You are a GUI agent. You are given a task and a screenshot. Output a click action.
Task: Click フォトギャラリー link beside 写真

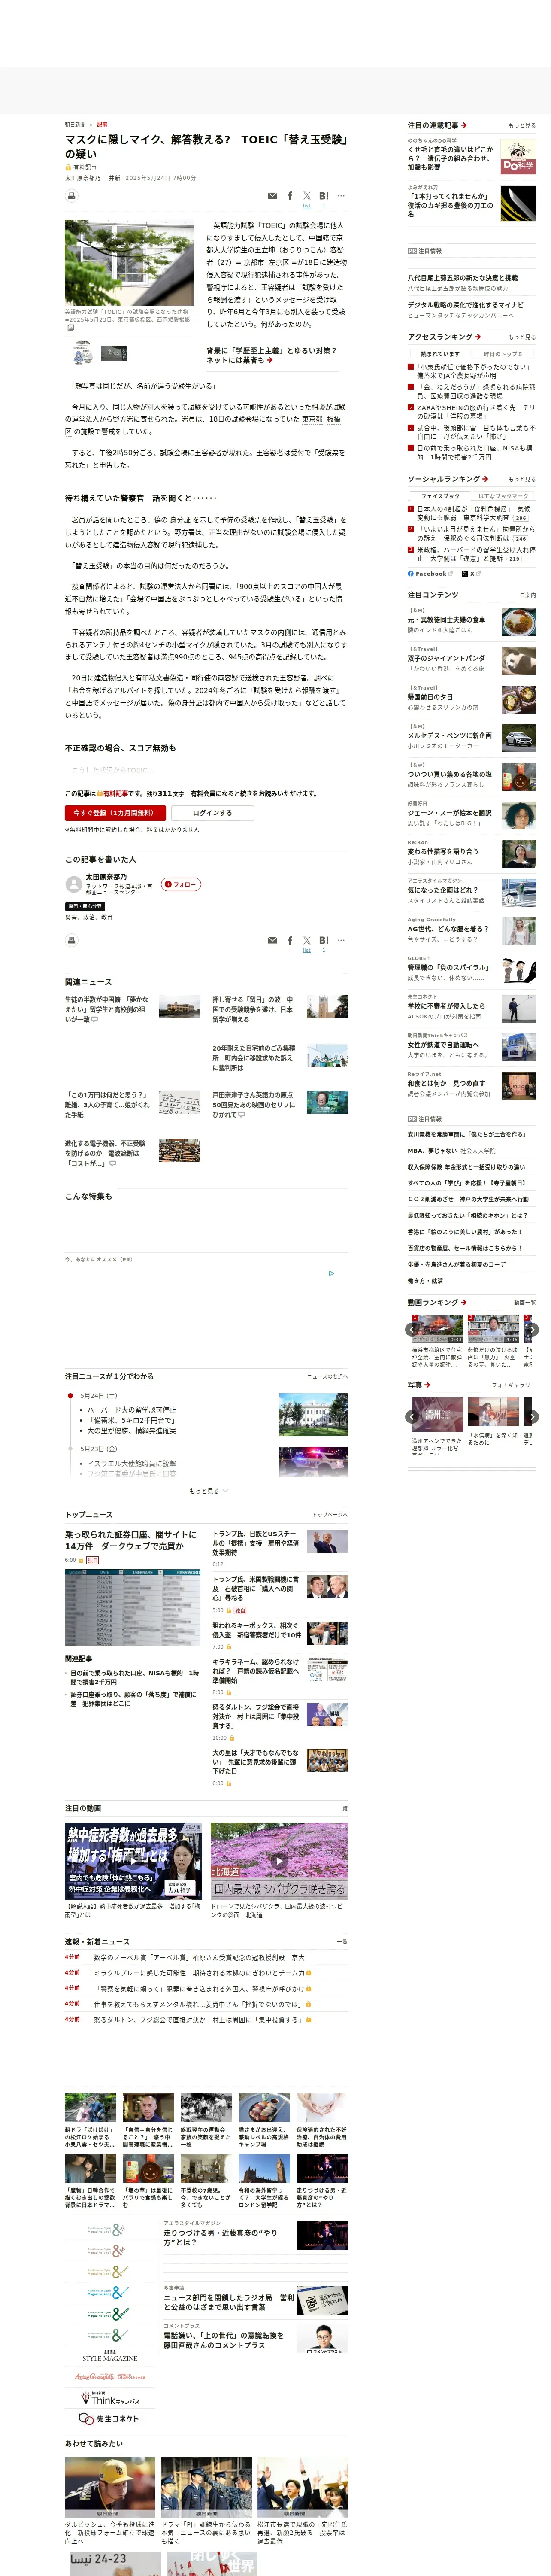point(514,1385)
